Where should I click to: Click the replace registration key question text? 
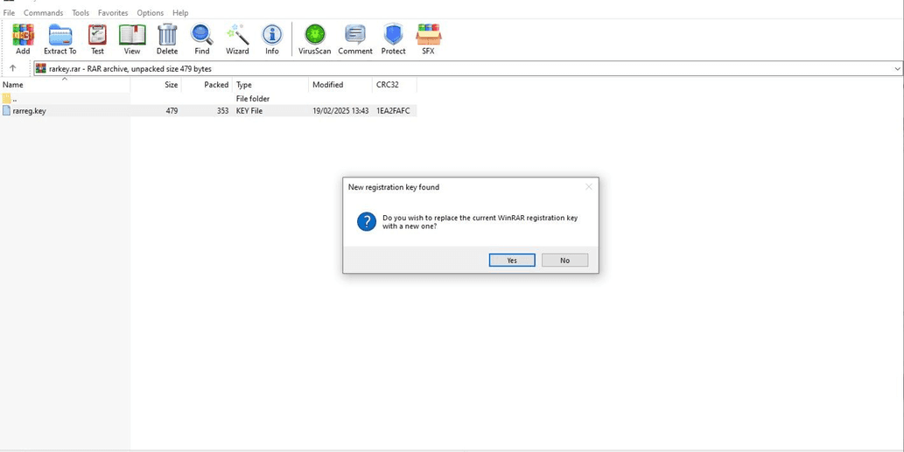[x=480, y=222]
